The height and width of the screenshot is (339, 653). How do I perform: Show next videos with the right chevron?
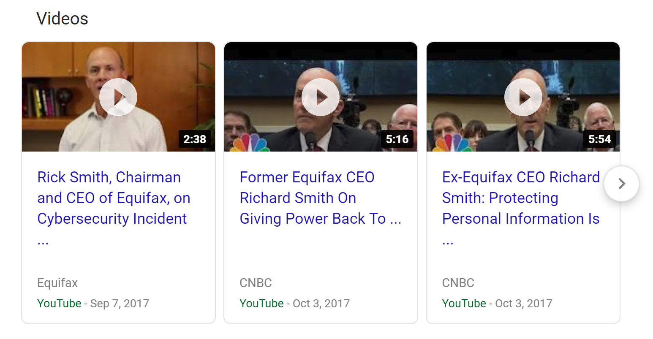point(621,184)
